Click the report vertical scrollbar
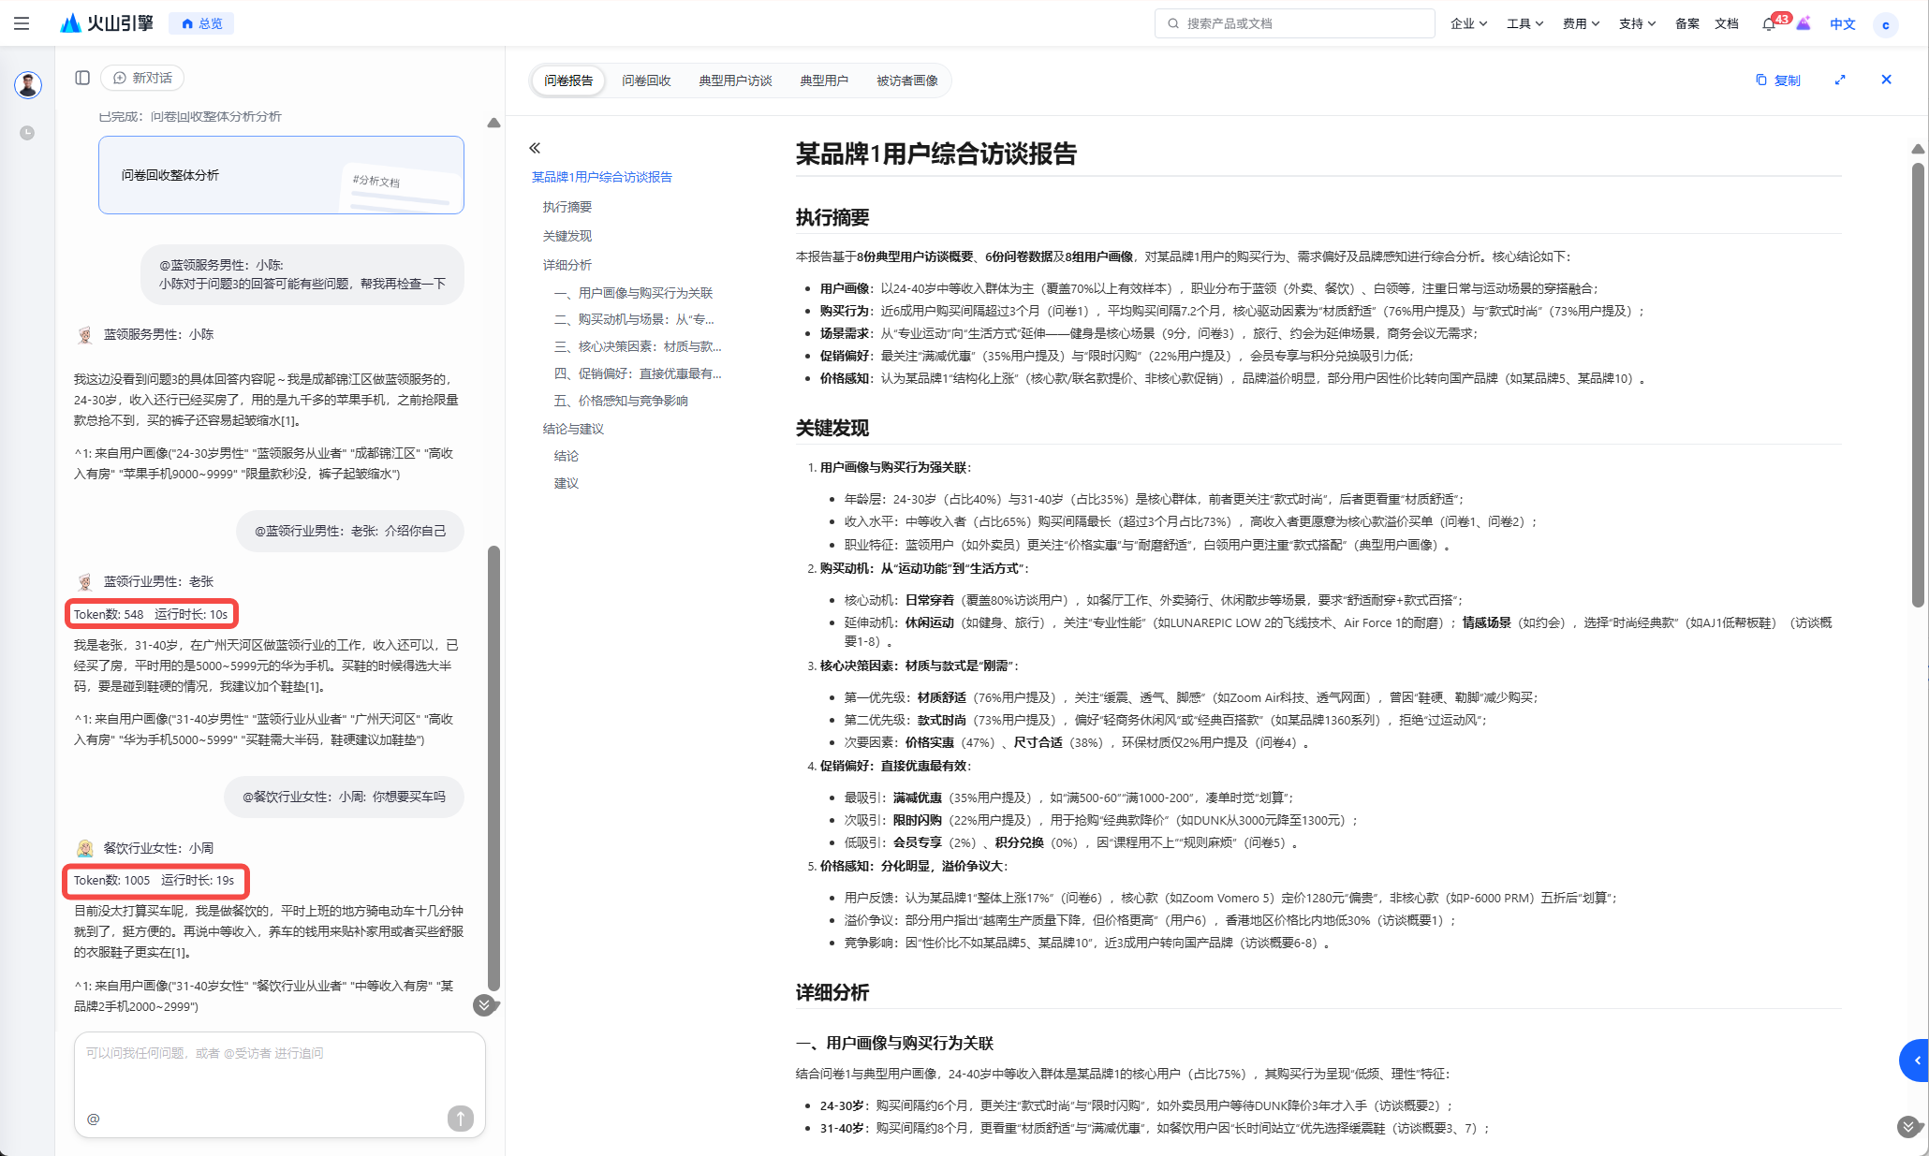This screenshot has height=1156, width=1929. [x=1917, y=384]
